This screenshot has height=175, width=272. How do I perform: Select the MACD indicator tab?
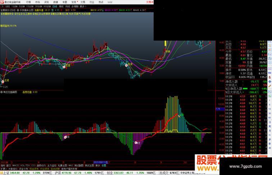pyautogui.click(x=15, y=165)
